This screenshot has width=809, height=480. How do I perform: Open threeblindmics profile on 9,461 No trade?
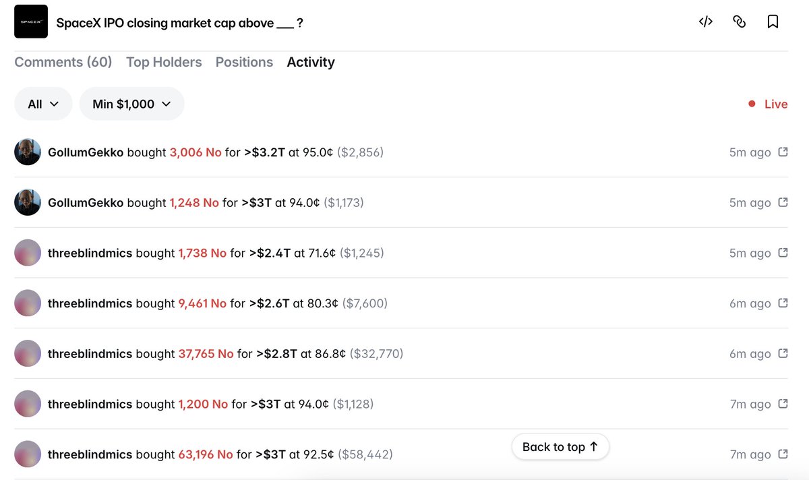point(90,303)
